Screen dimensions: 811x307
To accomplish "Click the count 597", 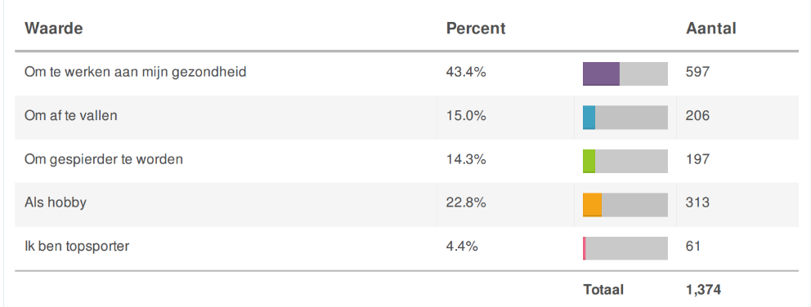I will (697, 73).
